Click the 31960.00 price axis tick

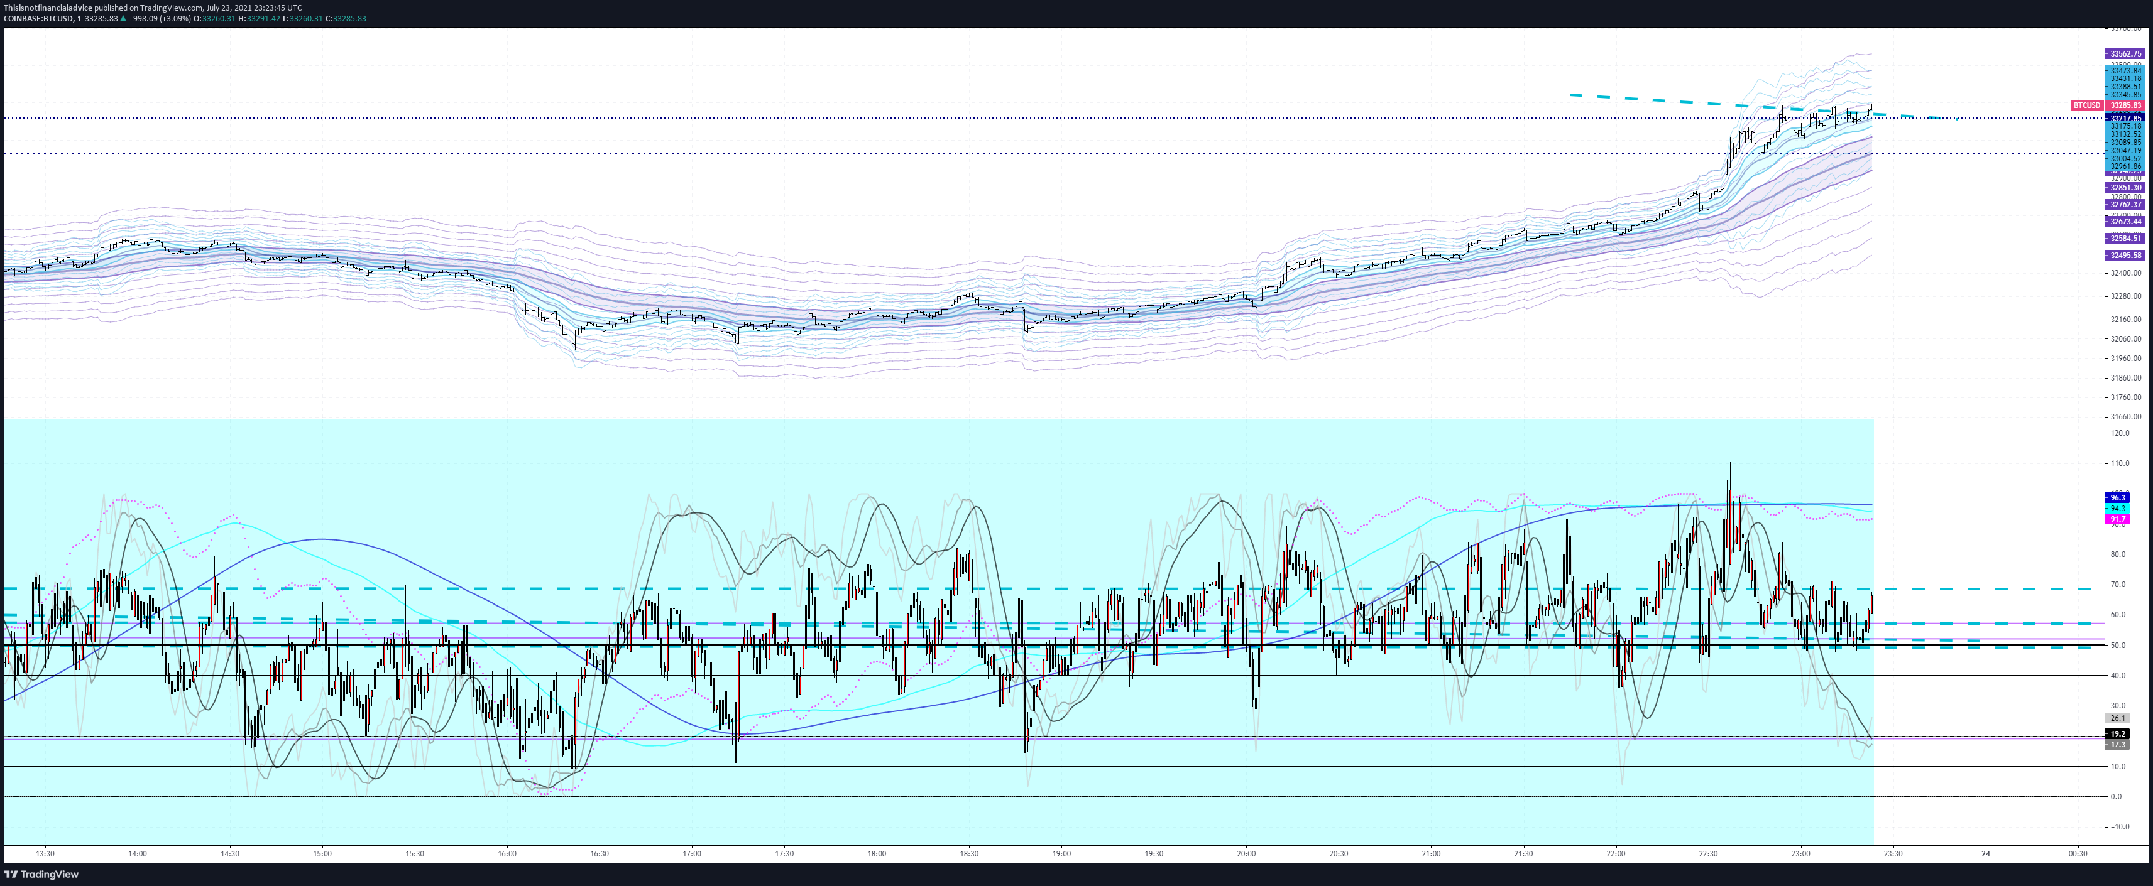click(2125, 359)
